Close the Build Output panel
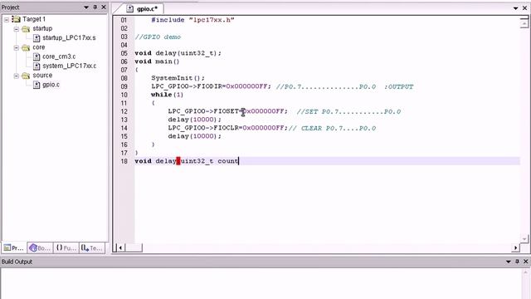The height and width of the screenshot is (299, 531). click(x=525, y=262)
